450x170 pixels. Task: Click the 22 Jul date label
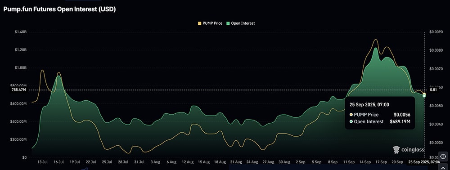point(91,162)
